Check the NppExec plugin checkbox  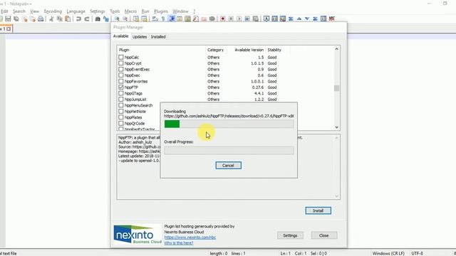pyautogui.click(x=121, y=75)
